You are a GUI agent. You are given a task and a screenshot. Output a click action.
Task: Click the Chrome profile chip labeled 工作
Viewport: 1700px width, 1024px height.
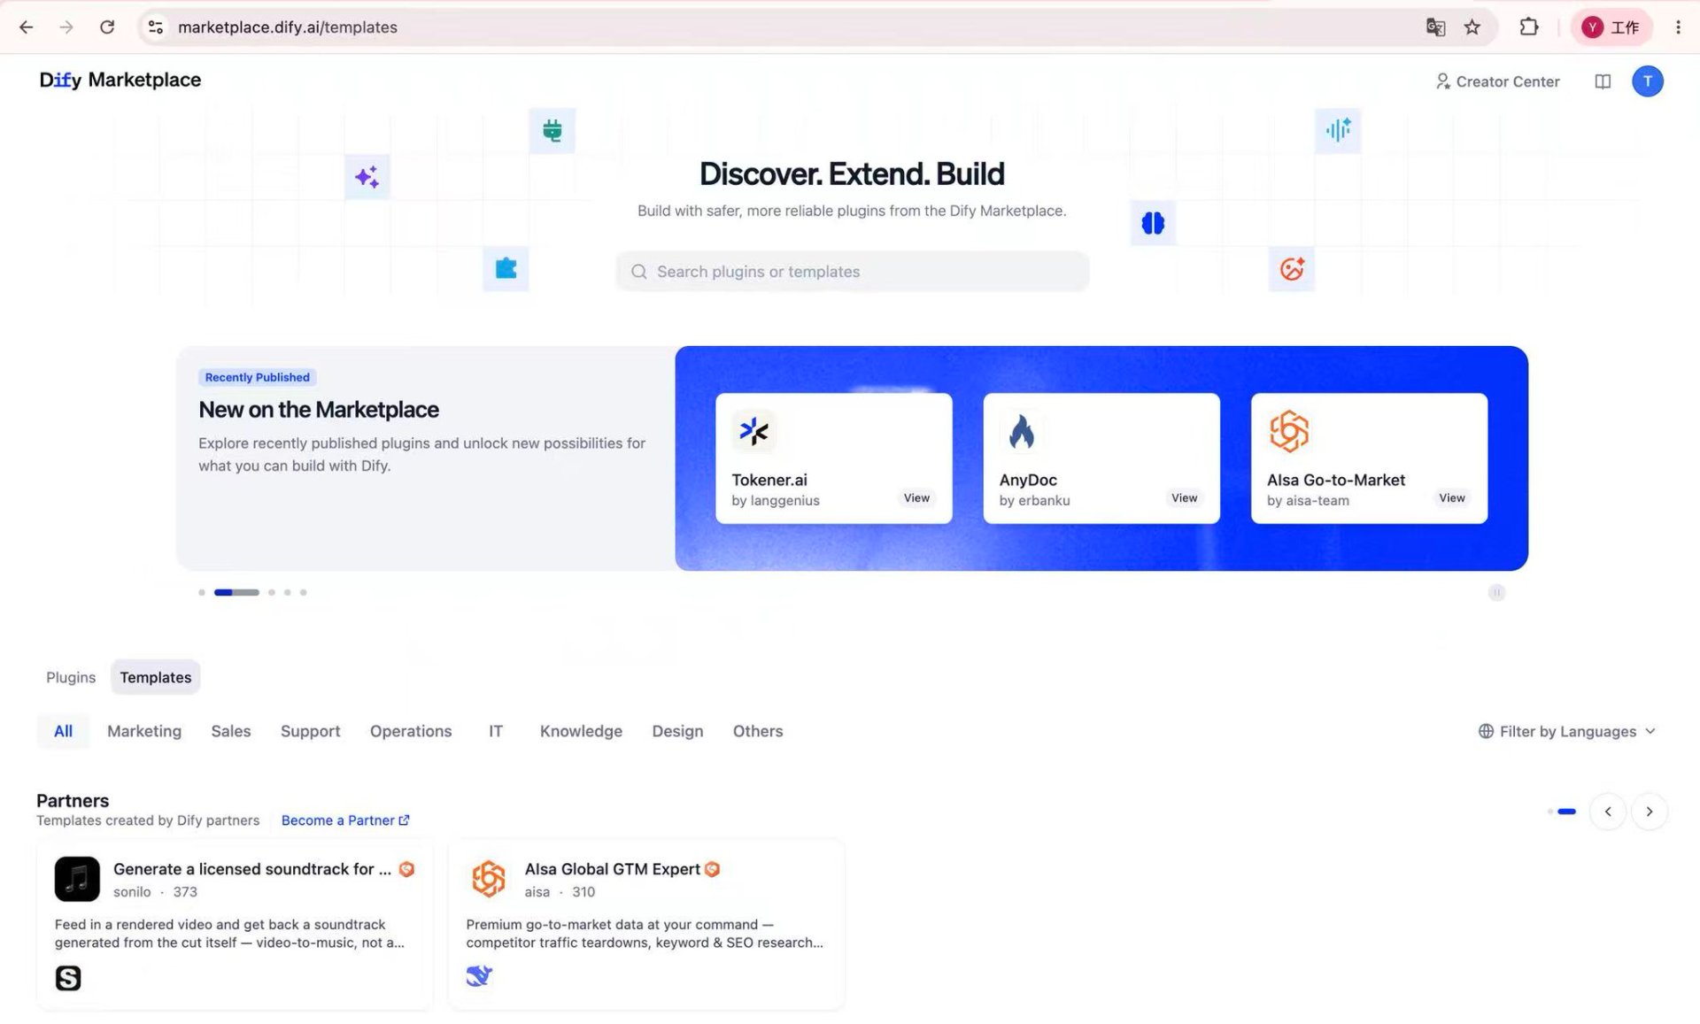[x=1611, y=27]
